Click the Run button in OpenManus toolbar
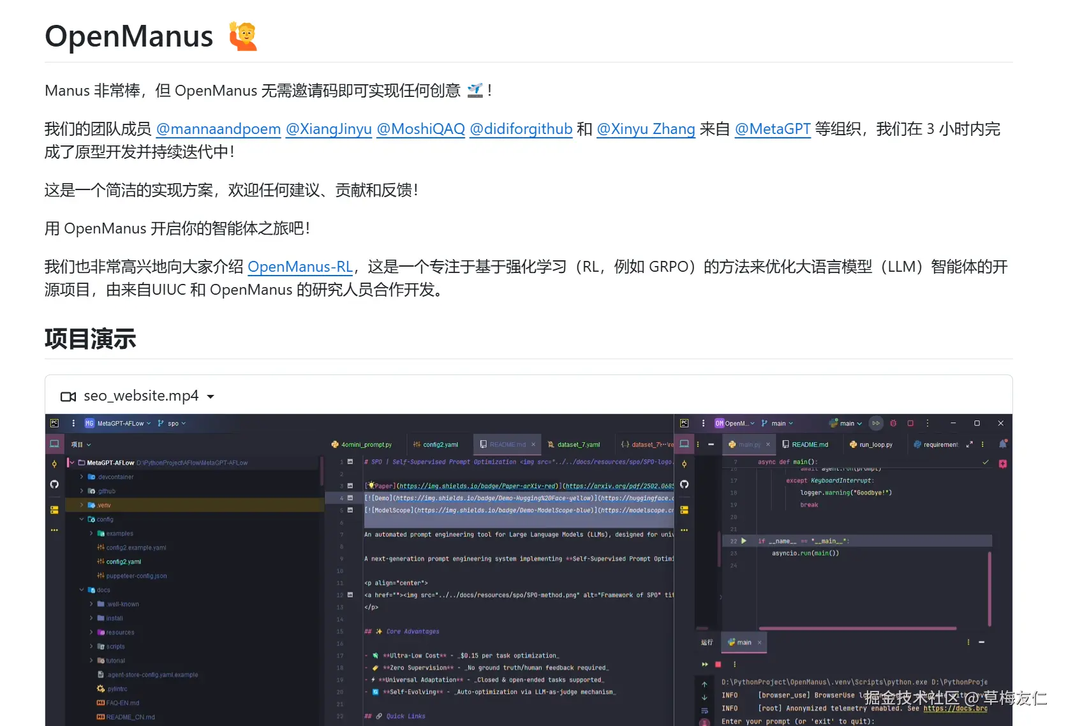Viewport: 1066px width, 726px height. point(876,423)
